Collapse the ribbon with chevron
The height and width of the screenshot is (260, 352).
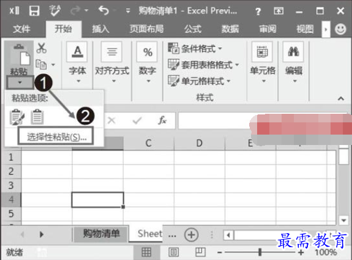point(341,98)
